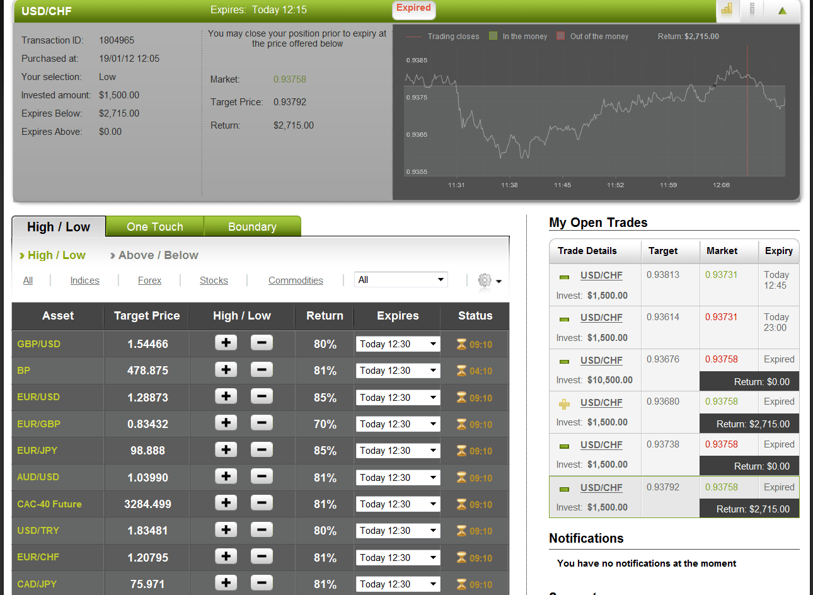Open the Forex category filter link

(x=149, y=280)
